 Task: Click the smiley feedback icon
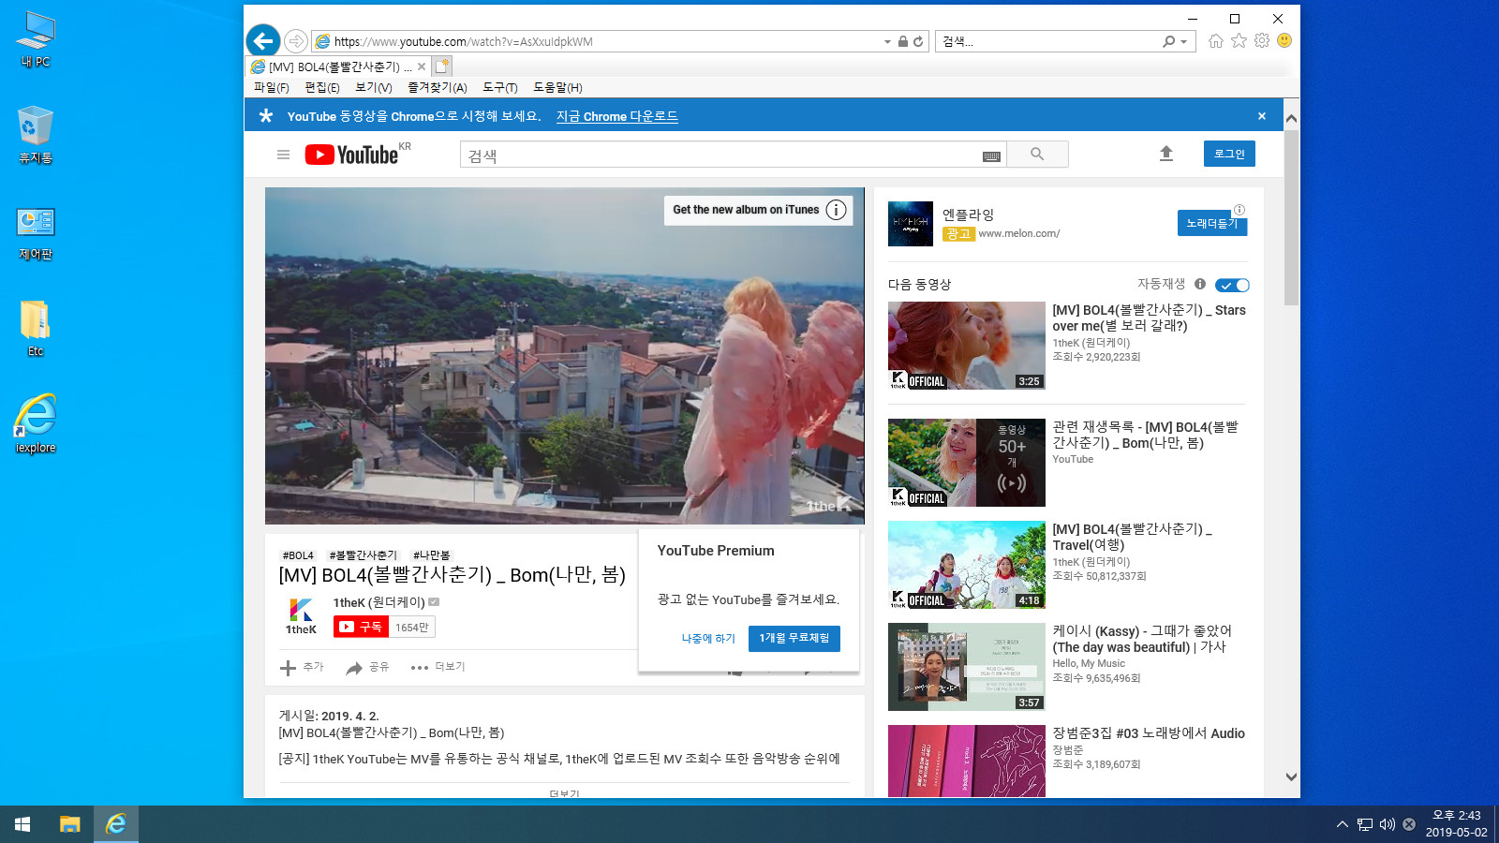pyautogui.click(x=1284, y=40)
